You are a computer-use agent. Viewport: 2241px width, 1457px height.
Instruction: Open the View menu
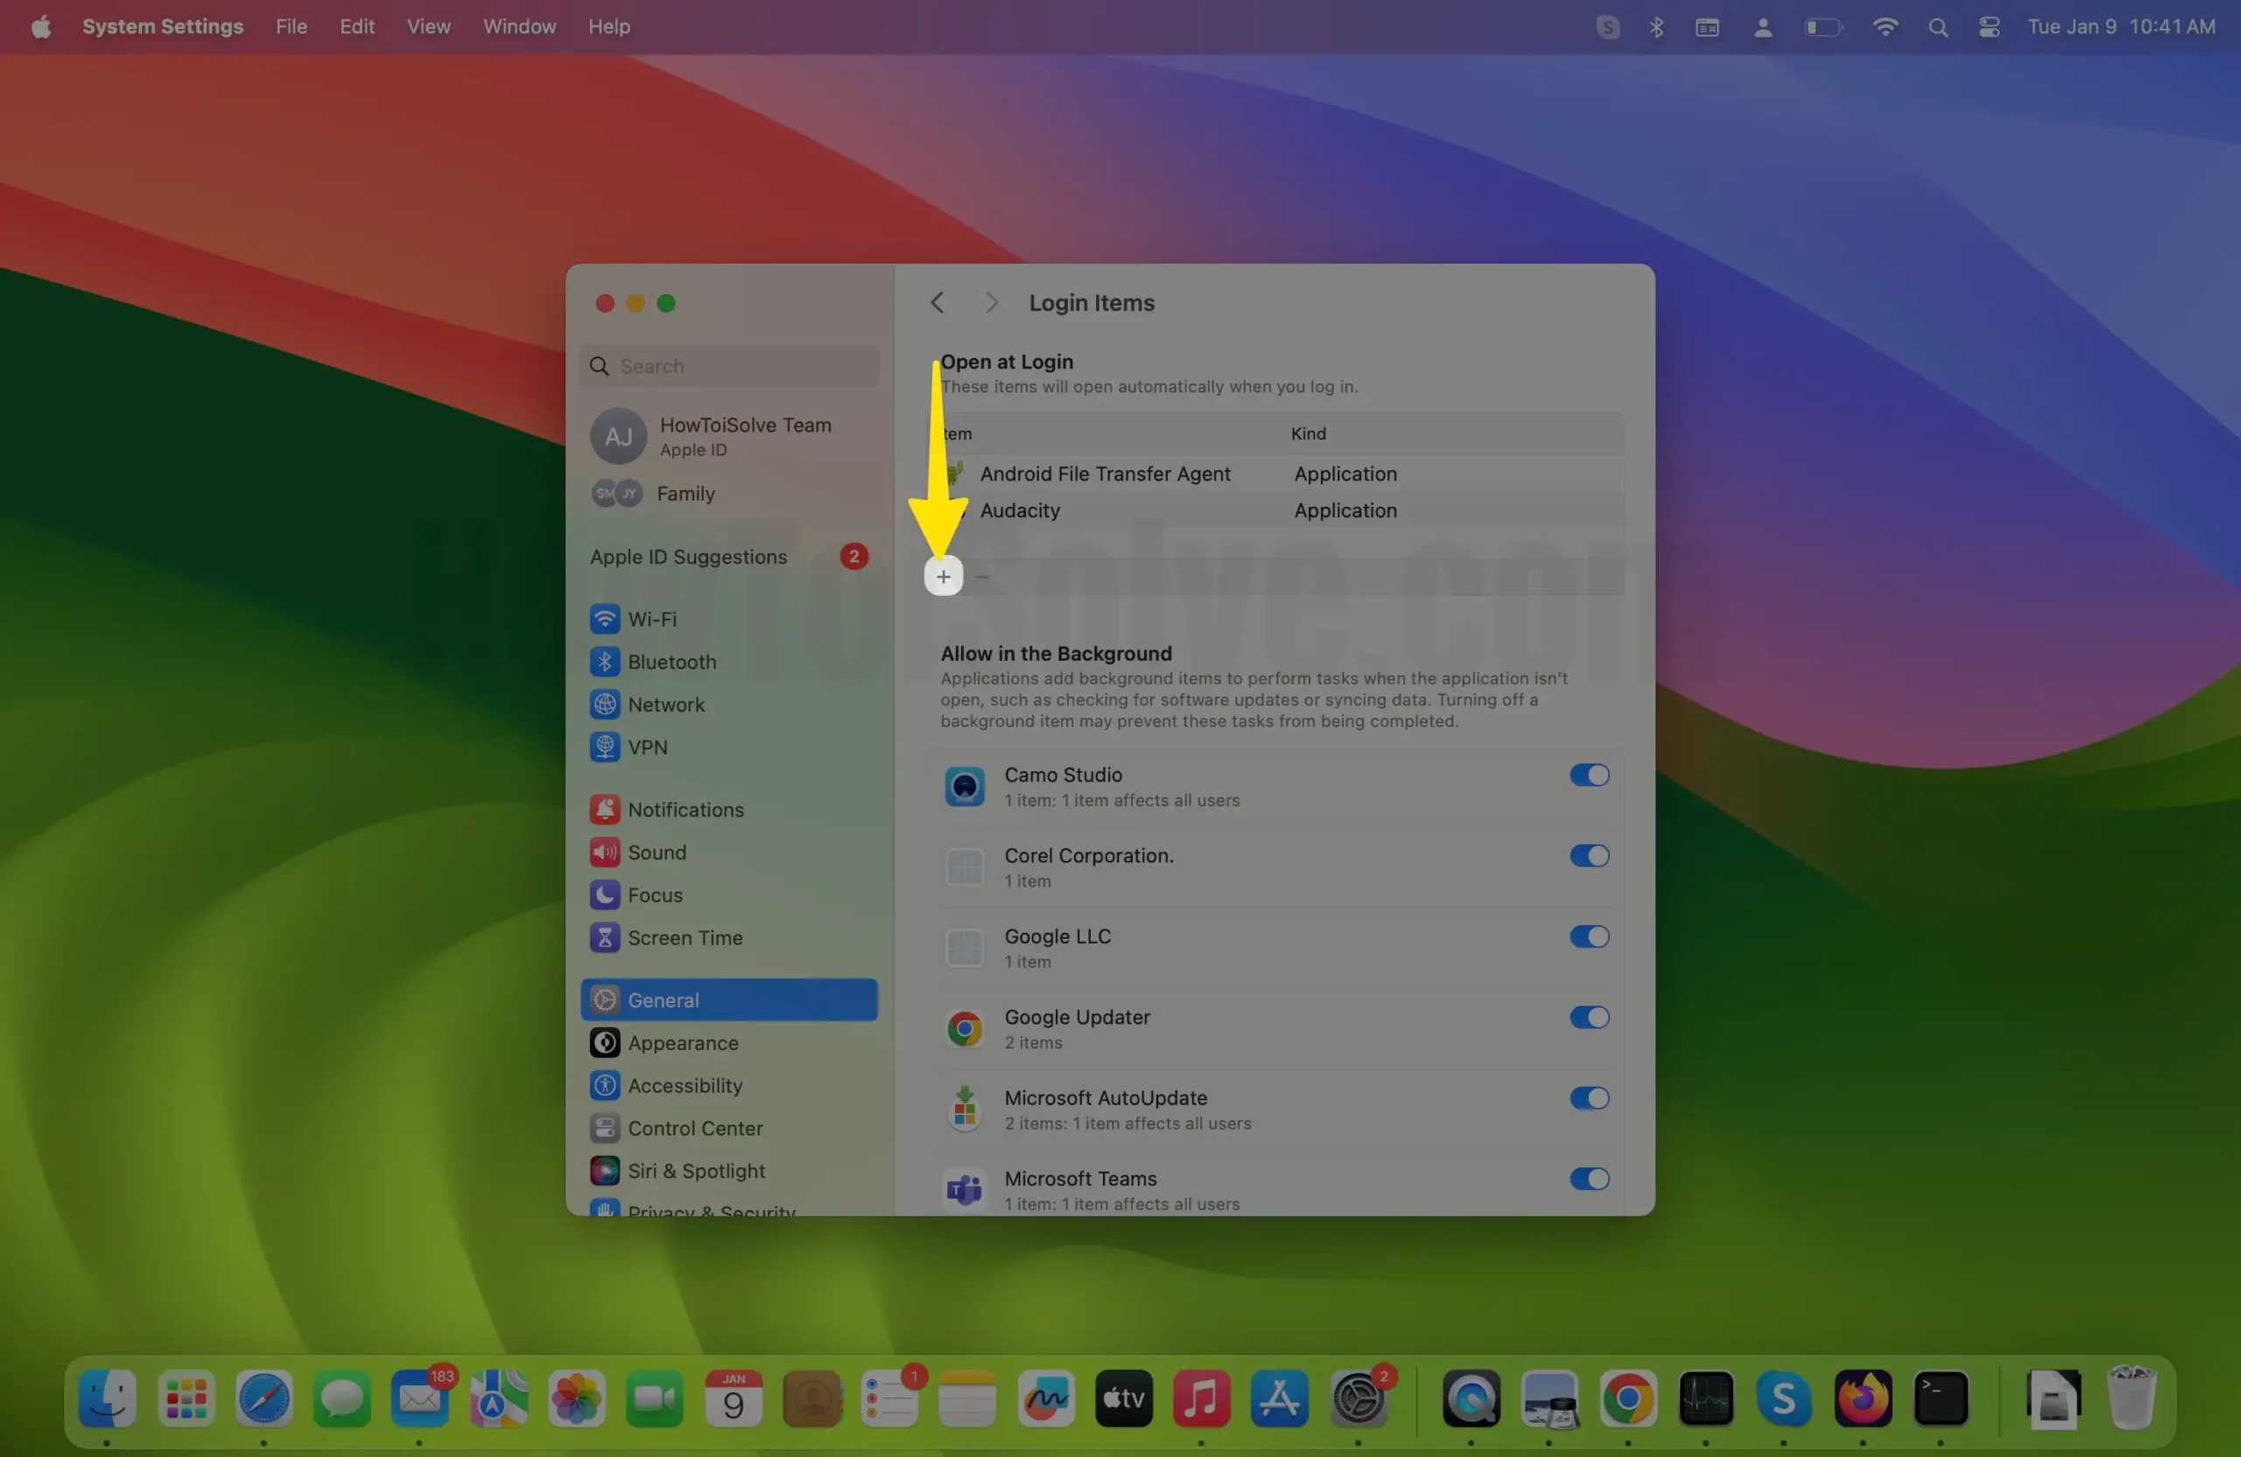[x=427, y=26]
